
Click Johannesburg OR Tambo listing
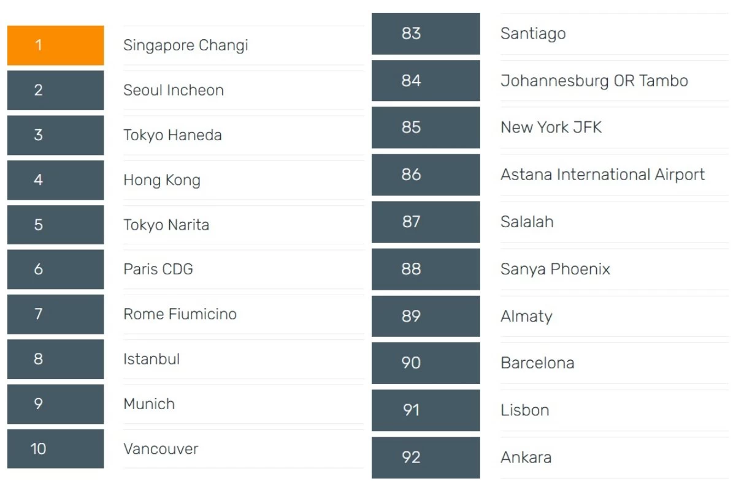point(594,81)
